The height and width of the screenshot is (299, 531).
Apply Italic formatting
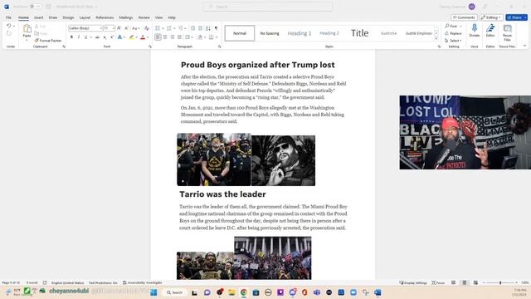pyautogui.click(x=79, y=37)
